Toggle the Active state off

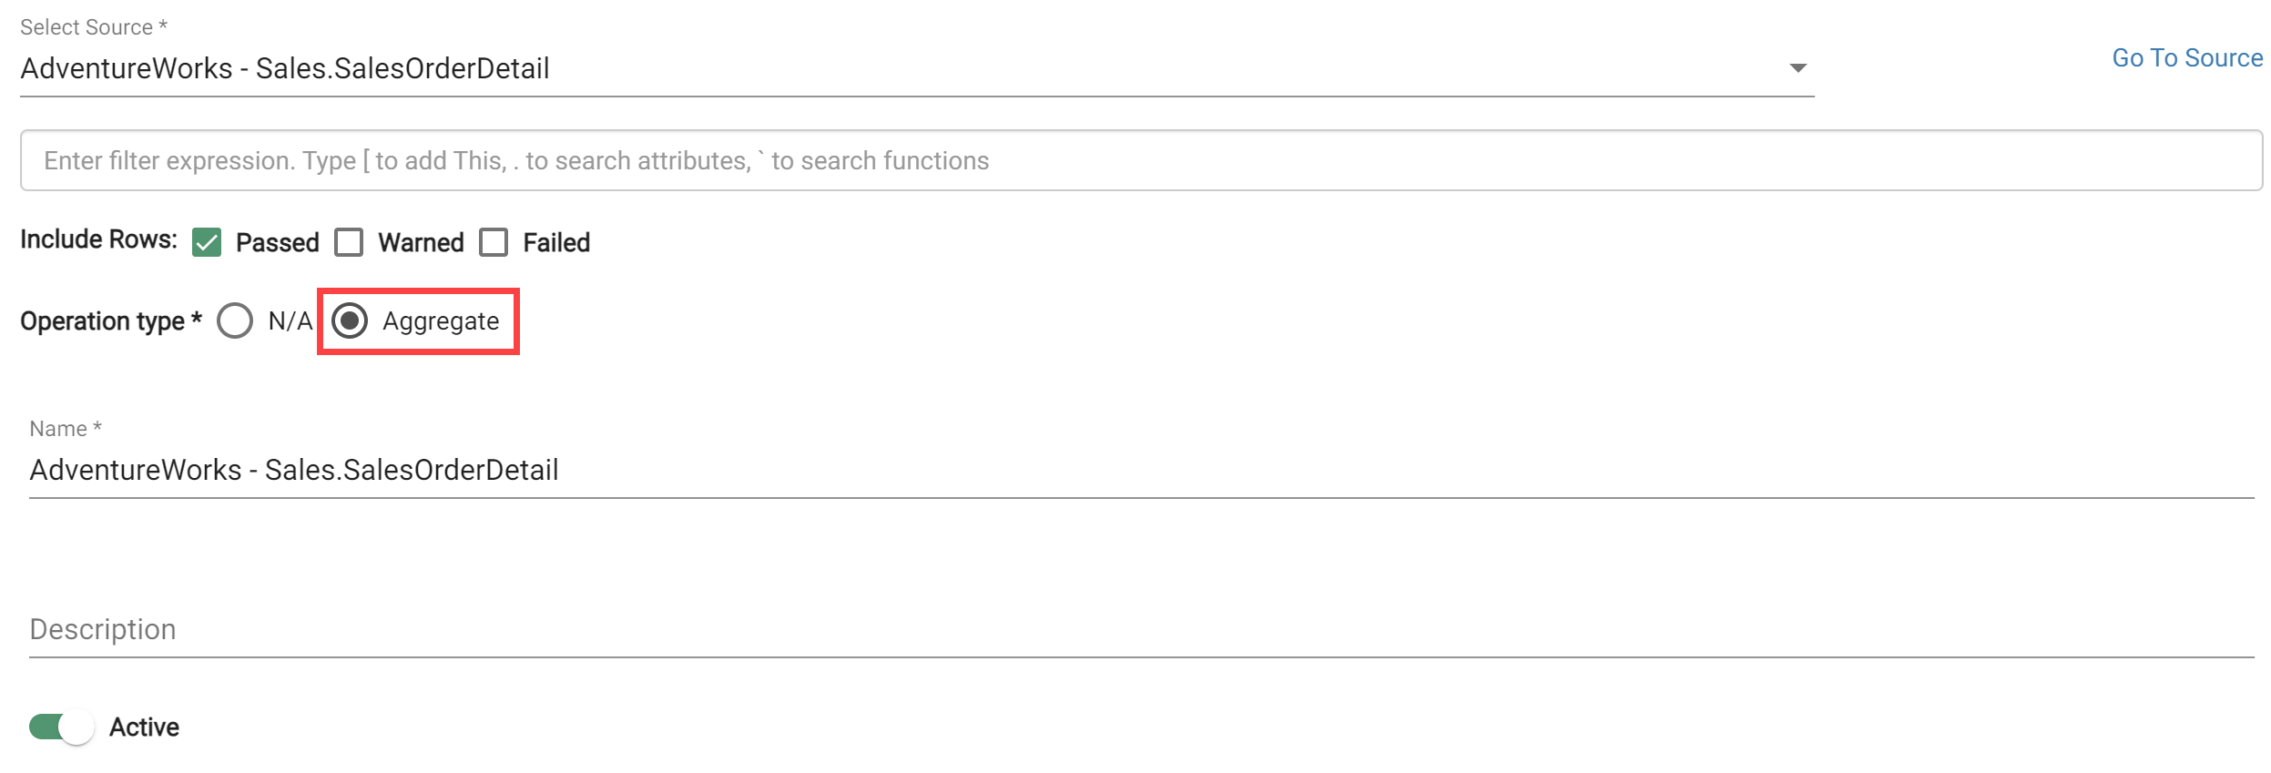[61, 727]
